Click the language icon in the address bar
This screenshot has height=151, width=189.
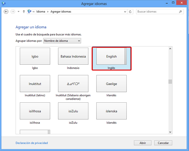pyautogui.click(x=29, y=12)
